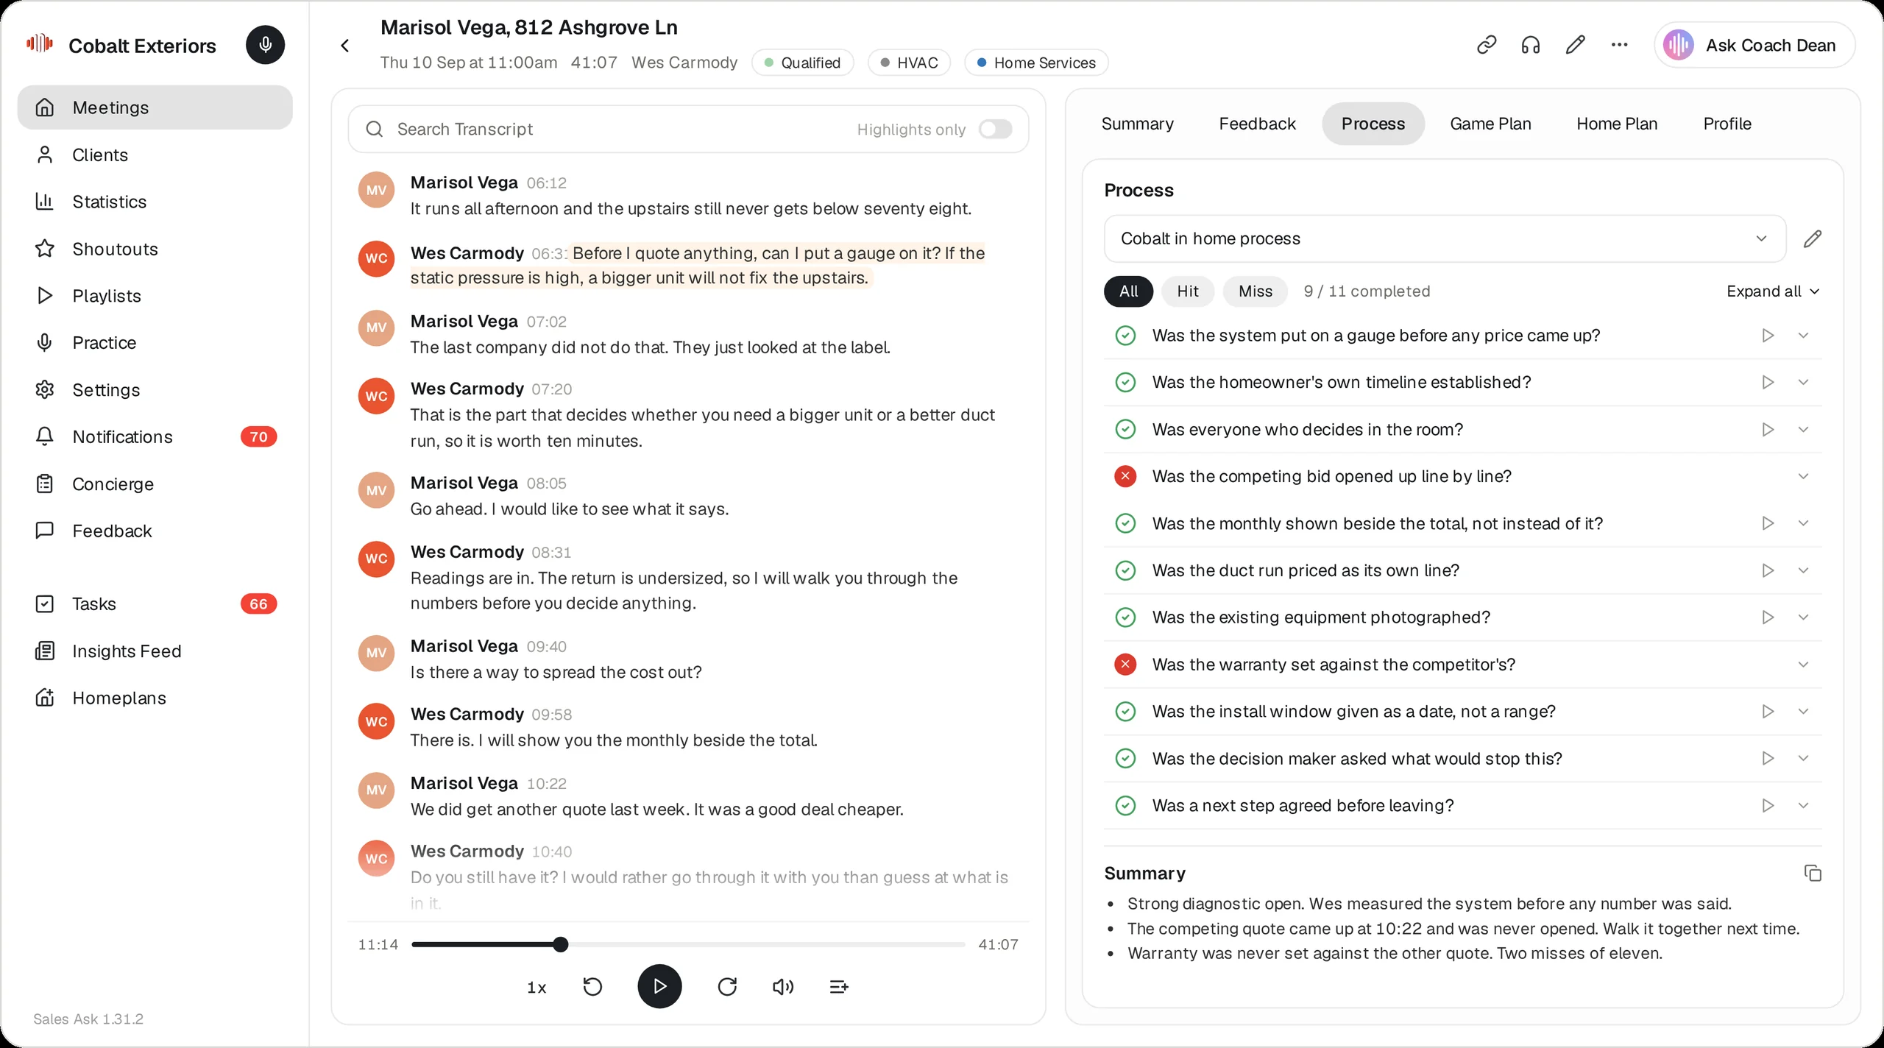Screen dimensions: 1884x1048
Task: Skip forward with the forward-skip icon
Action: (727, 986)
